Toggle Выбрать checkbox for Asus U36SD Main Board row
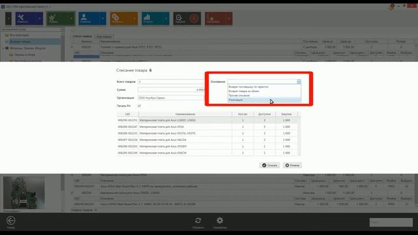 tap(406, 204)
